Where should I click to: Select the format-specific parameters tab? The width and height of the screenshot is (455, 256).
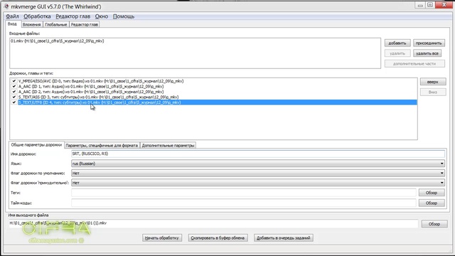(102, 145)
